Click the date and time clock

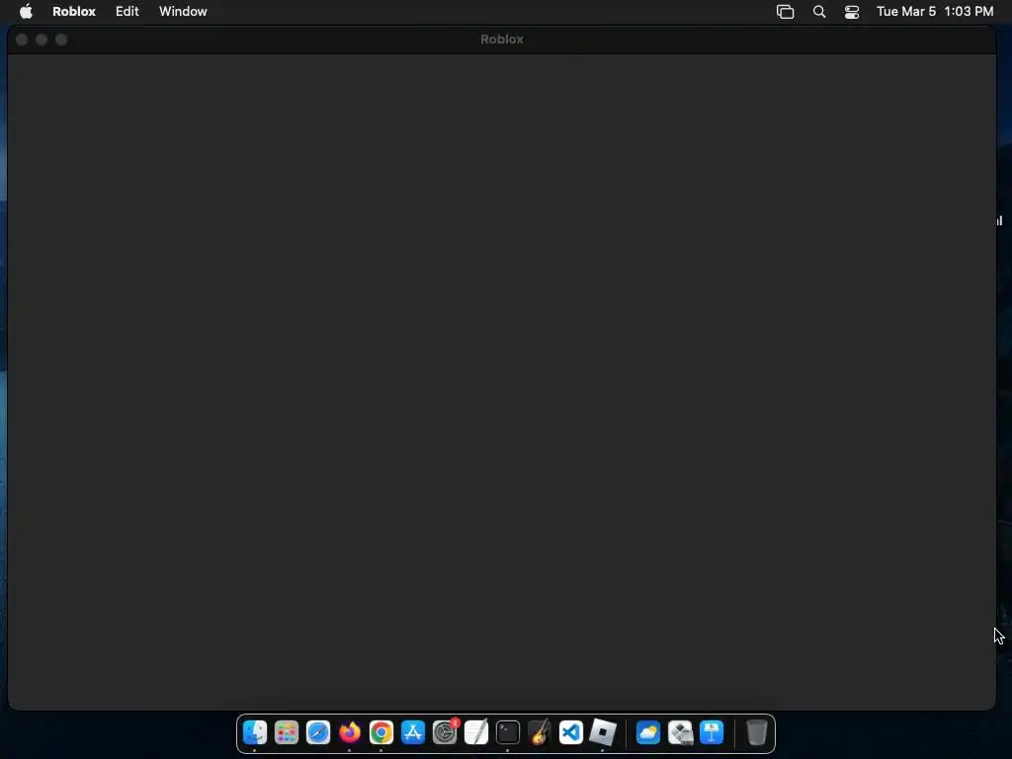(x=935, y=12)
